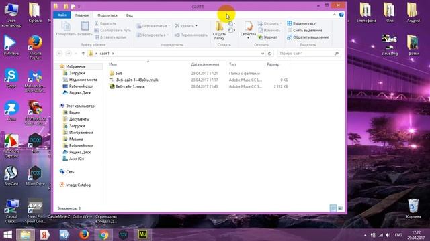Click Открыть in the ribbon
The image size is (430, 241).
pyautogui.click(x=269, y=23)
